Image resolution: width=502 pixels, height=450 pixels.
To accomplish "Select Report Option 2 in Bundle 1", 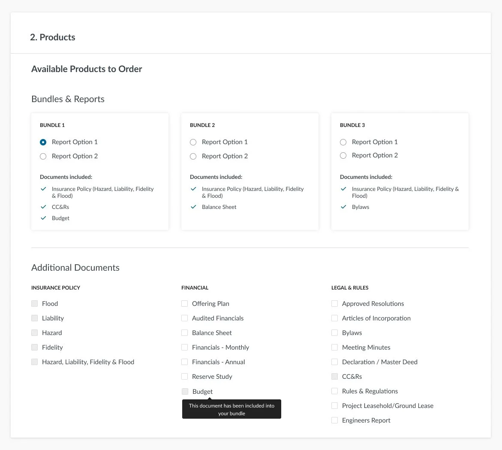I will 43,156.
